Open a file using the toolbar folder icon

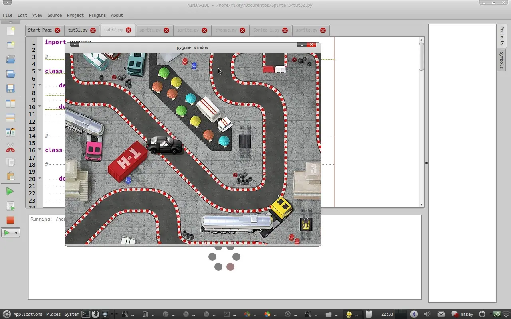(x=10, y=60)
